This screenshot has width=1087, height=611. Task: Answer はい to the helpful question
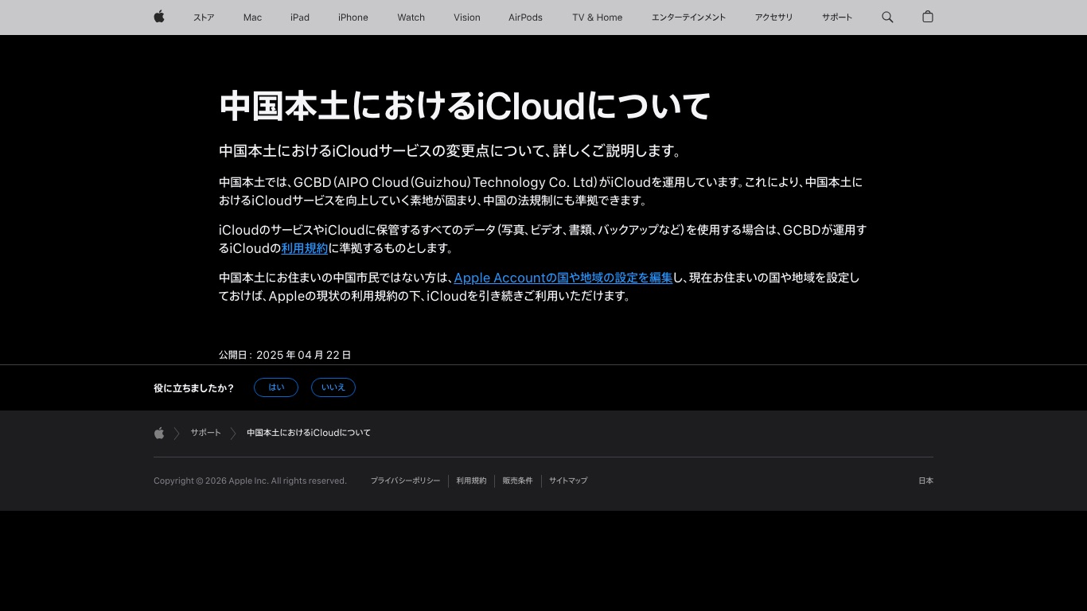tap(276, 387)
